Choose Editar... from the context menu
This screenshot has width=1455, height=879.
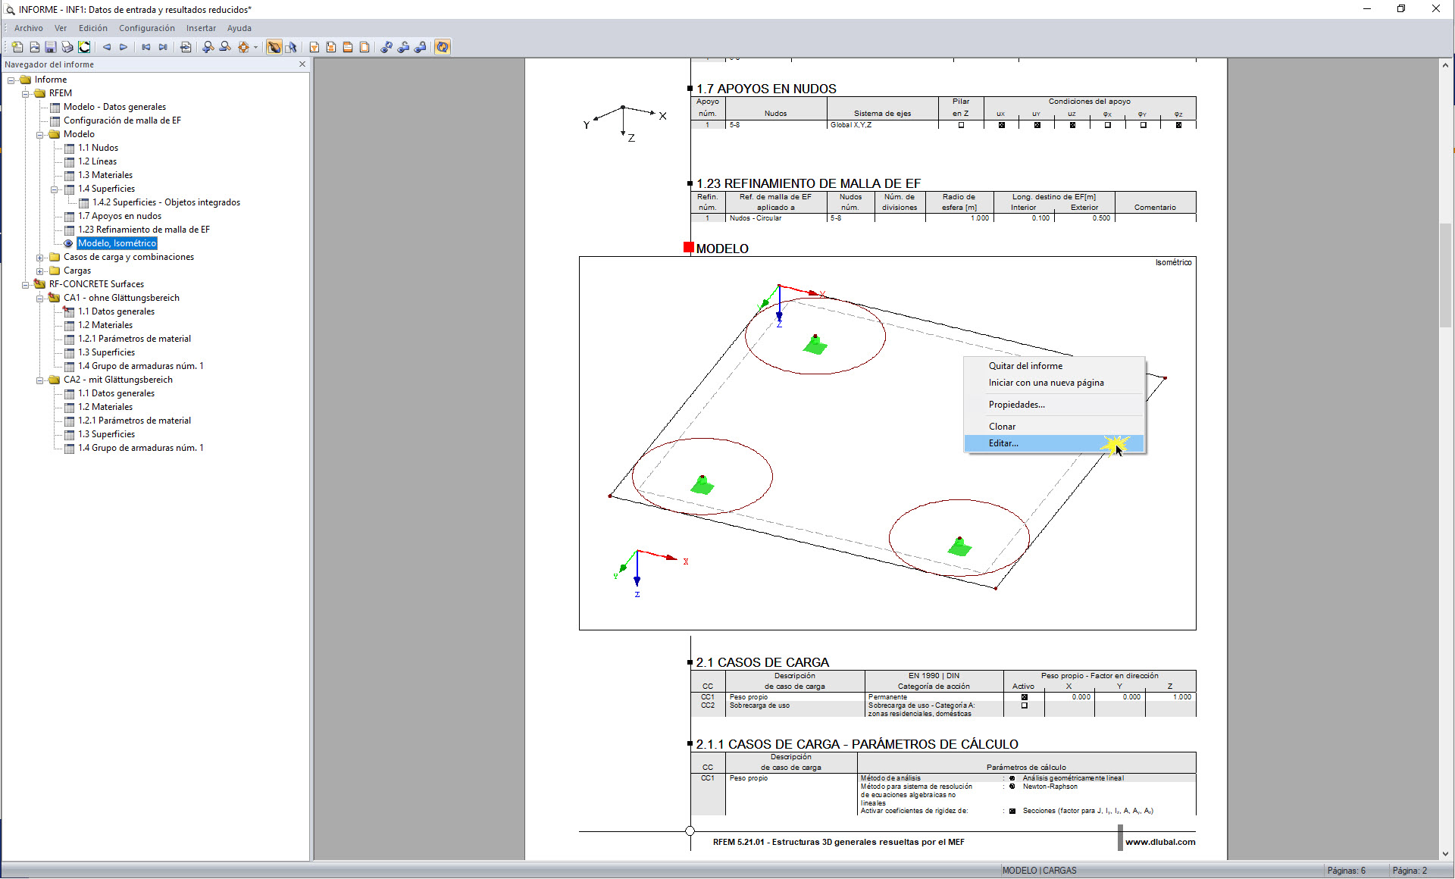pyautogui.click(x=1003, y=443)
